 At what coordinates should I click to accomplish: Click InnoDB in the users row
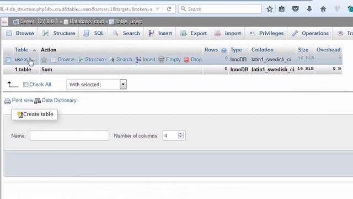238,60
